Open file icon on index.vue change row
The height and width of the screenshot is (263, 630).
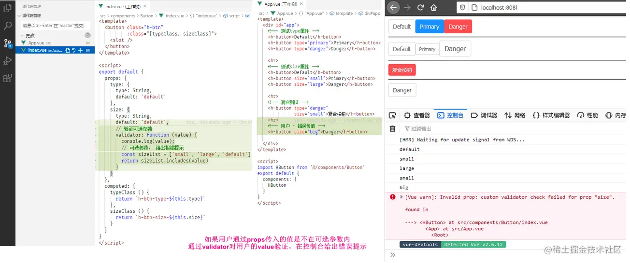(68, 50)
